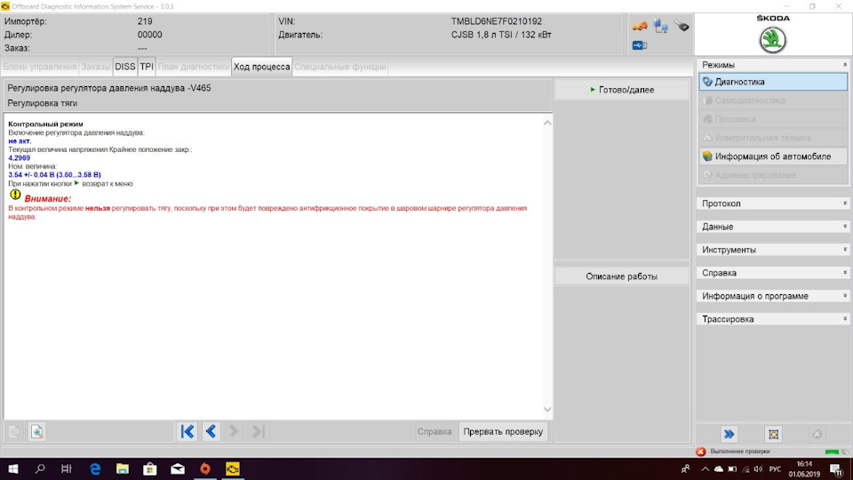Click the scroll down arrow in text area
The image size is (853, 480).
(547, 409)
